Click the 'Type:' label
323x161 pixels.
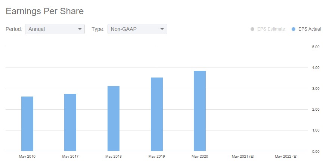pos(98,29)
